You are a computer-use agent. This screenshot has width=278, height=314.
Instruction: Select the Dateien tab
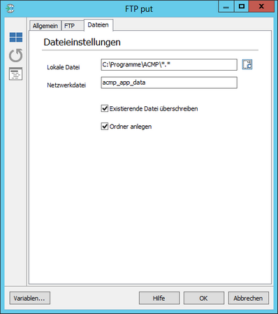click(x=98, y=24)
